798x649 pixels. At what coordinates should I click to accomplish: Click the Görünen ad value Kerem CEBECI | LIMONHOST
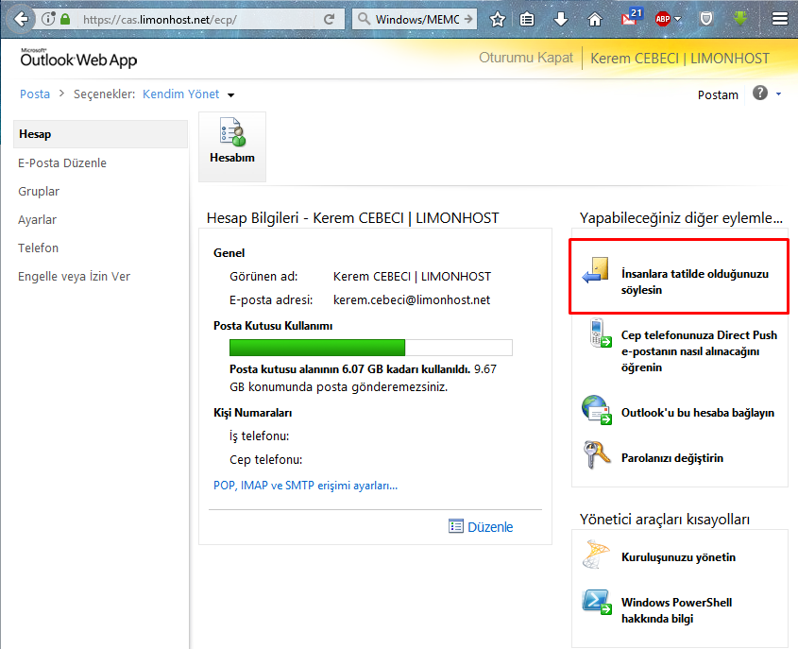tap(413, 277)
